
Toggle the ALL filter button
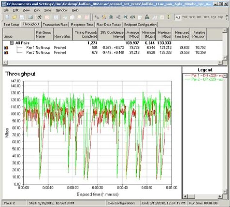(x=178, y=18)
